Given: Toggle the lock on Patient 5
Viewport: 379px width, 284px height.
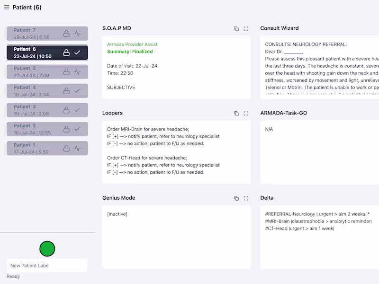Looking at the screenshot, I should (66, 72).
